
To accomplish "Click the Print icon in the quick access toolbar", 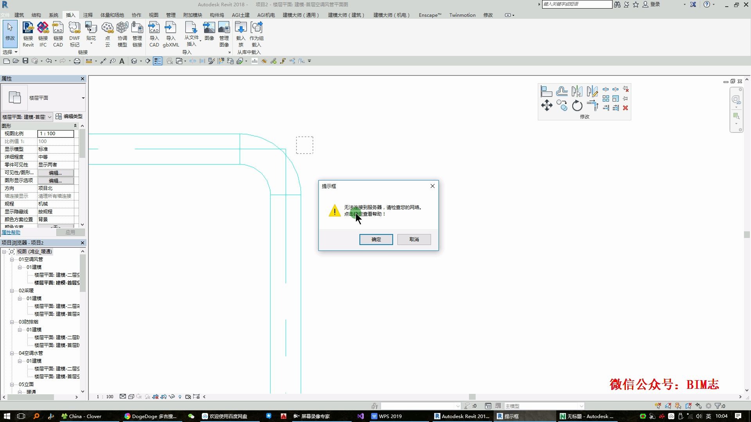I will click(x=77, y=61).
